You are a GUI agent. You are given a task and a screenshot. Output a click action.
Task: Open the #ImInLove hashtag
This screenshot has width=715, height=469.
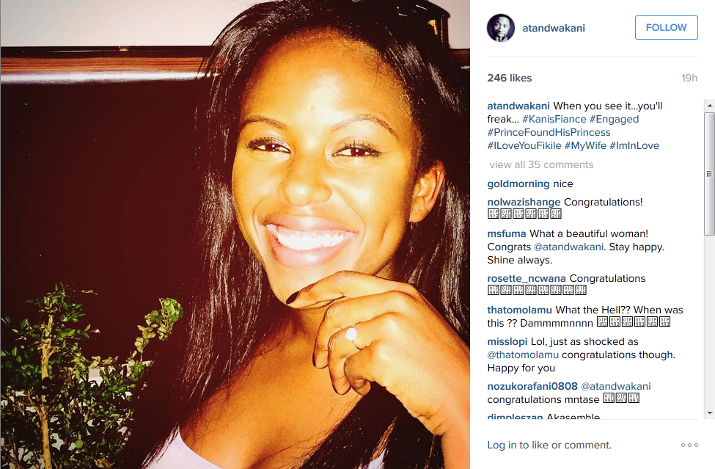(634, 145)
